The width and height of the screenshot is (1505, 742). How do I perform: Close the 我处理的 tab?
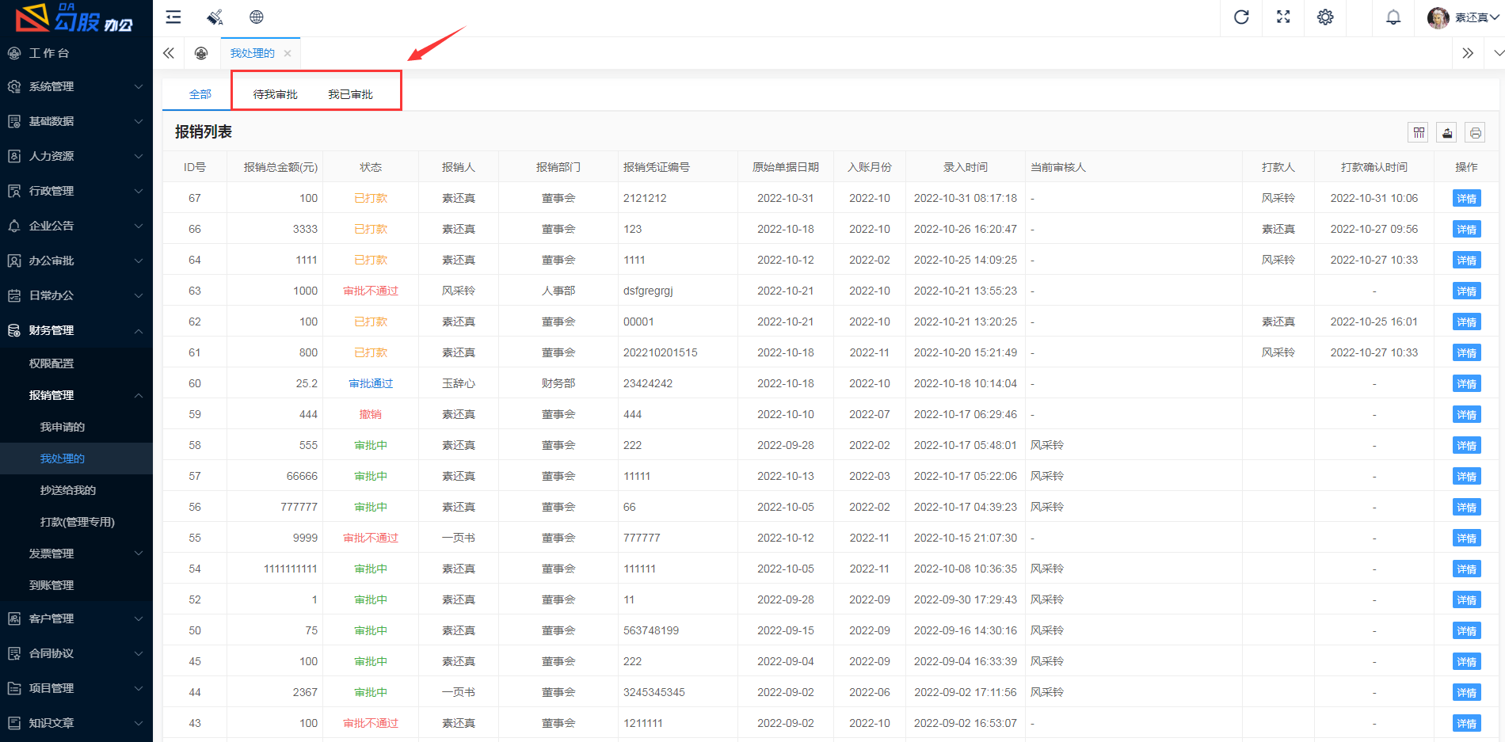288,53
